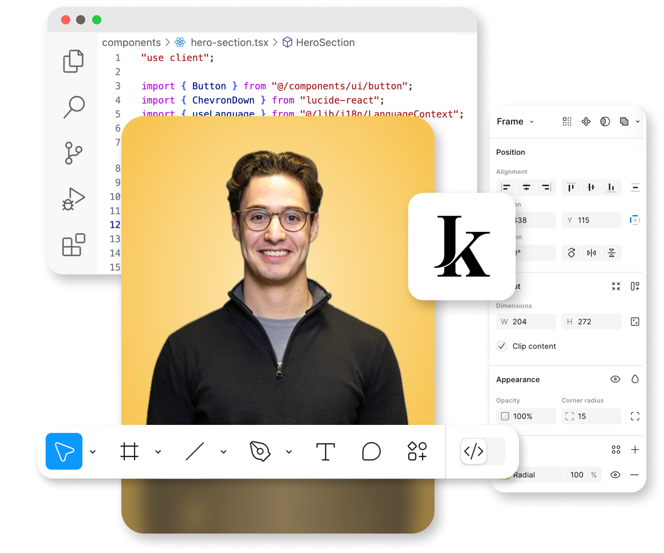Select the Text tool
This screenshot has height=553, width=664.
pyautogui.click(x=325, y=451)
